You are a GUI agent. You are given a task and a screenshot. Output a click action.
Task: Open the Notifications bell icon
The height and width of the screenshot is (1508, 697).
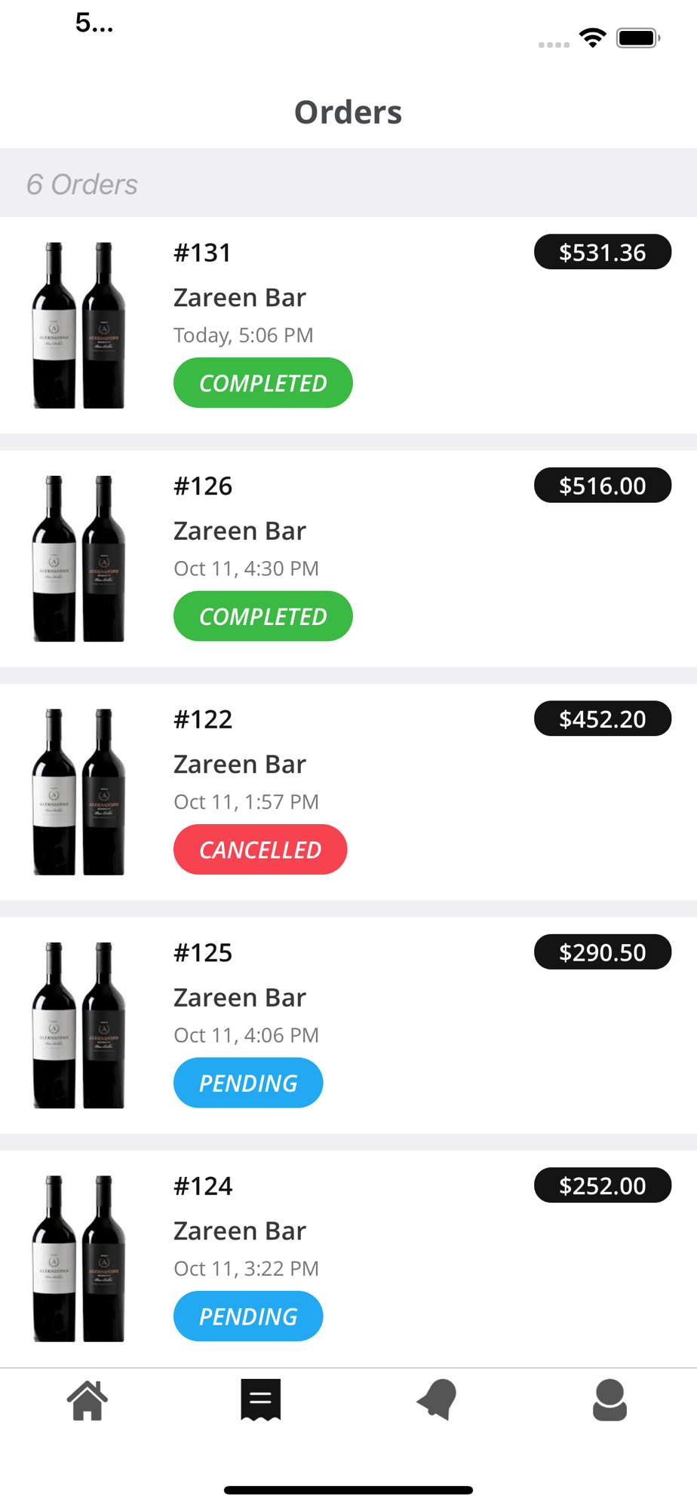[x=437, y=1400]
